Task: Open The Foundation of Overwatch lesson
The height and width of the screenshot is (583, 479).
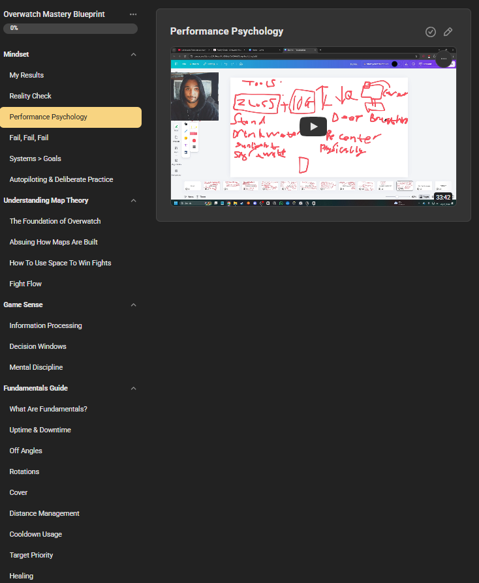Action: point(70,221)
